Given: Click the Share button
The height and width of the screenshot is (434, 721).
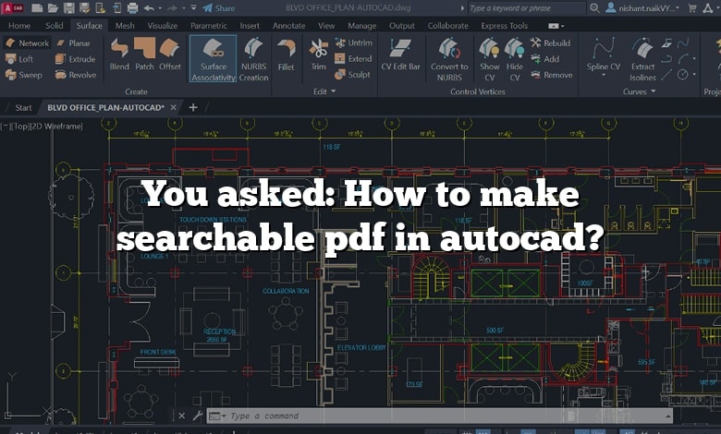Looking at the screenshot, I should (219, 7).
